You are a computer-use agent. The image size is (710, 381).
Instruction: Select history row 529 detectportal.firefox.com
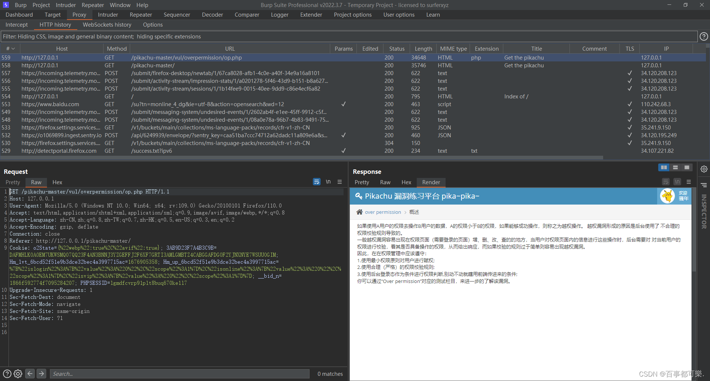[353, 151]
